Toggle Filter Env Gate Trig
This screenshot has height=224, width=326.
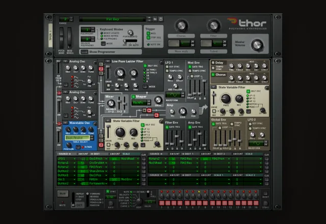point(167,127)
